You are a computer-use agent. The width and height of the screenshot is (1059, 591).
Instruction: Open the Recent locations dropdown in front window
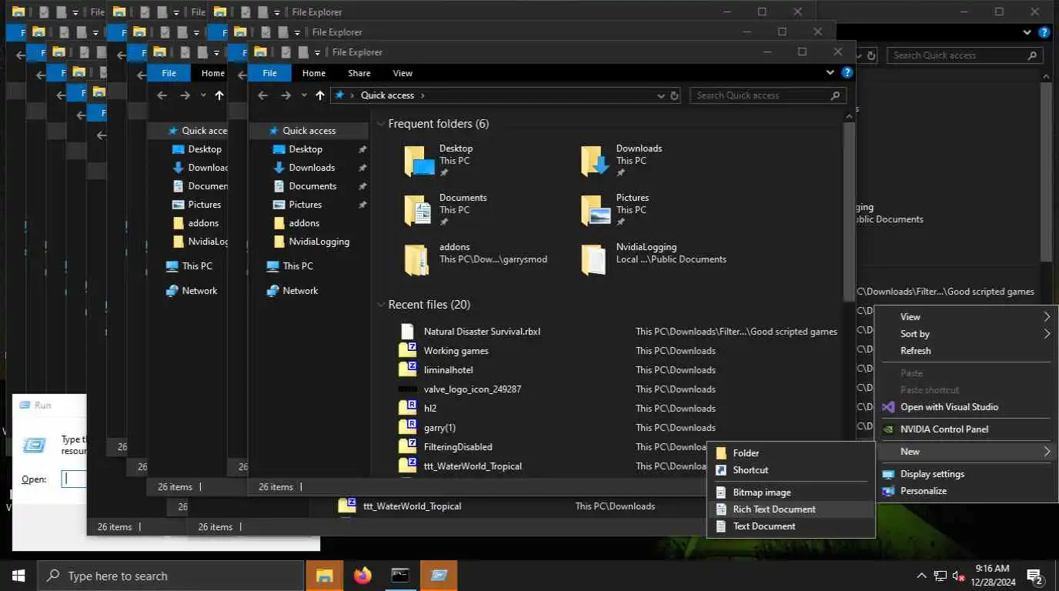[x=304, y=95]
